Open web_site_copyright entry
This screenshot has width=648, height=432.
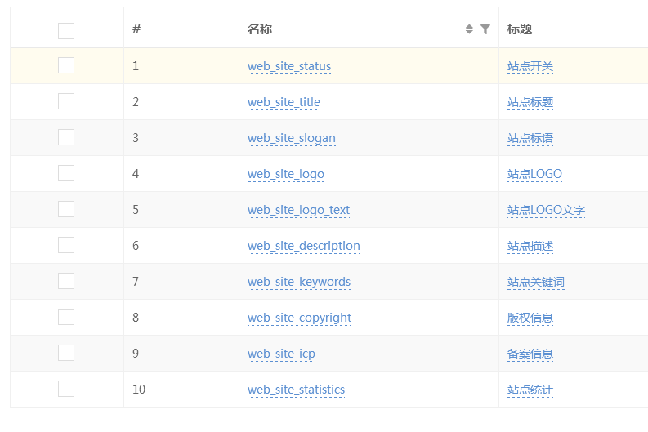point(300,318)
